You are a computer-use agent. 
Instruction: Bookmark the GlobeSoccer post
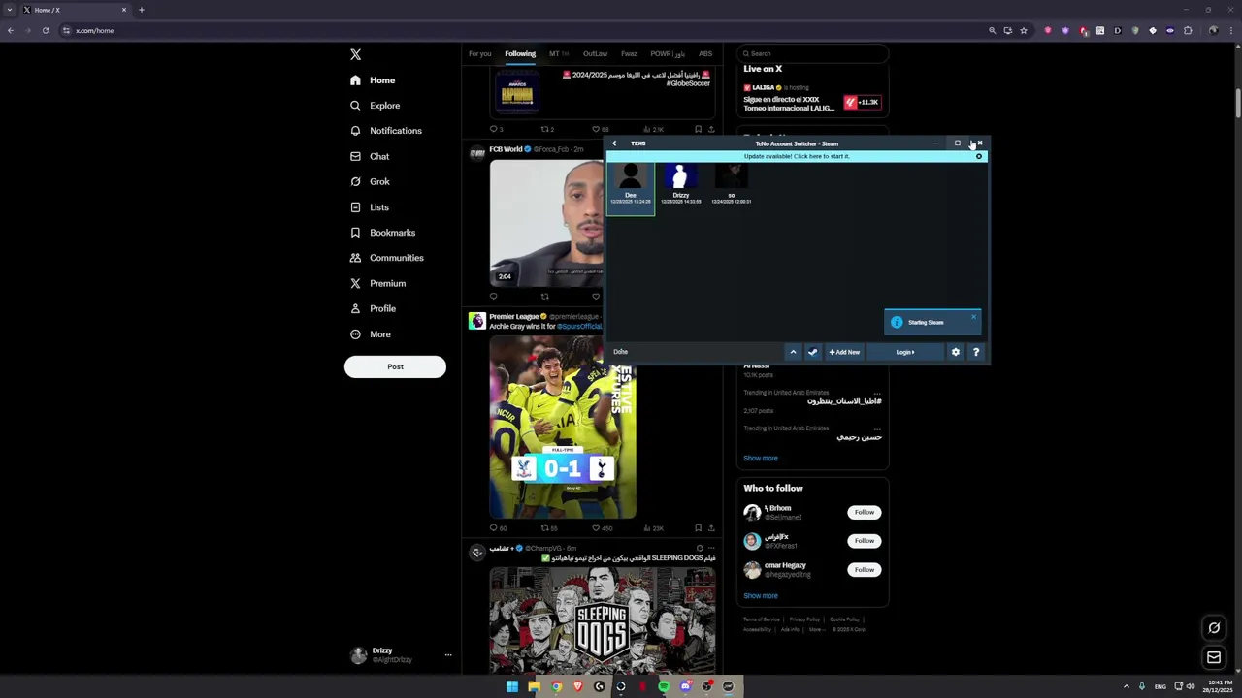698,129
